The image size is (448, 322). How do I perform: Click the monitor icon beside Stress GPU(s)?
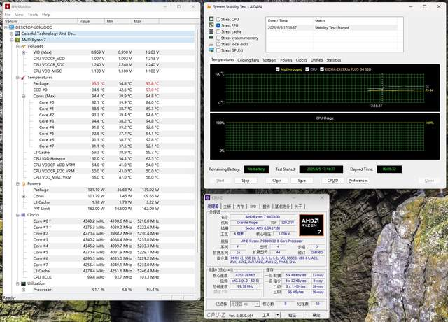tap(211, 50)
